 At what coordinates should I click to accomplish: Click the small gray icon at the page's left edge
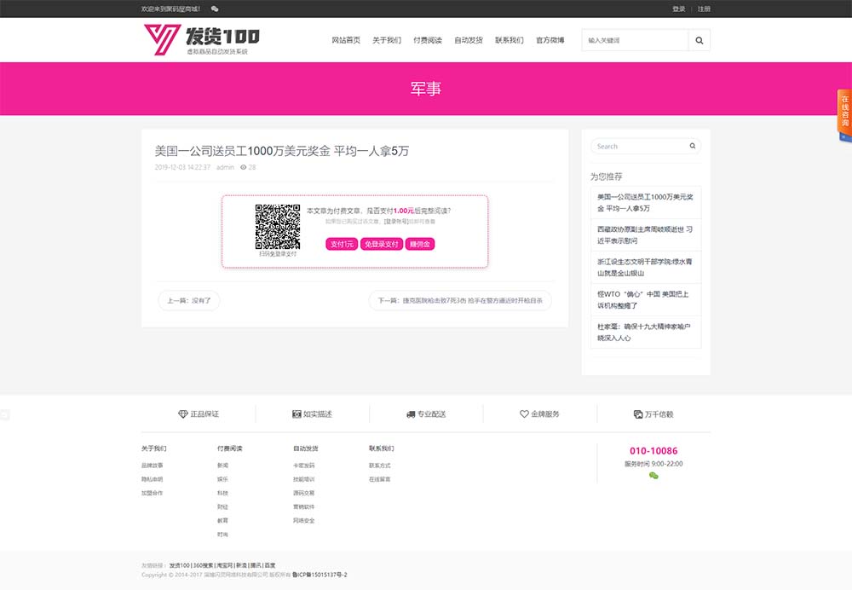(x=4, y=415)
